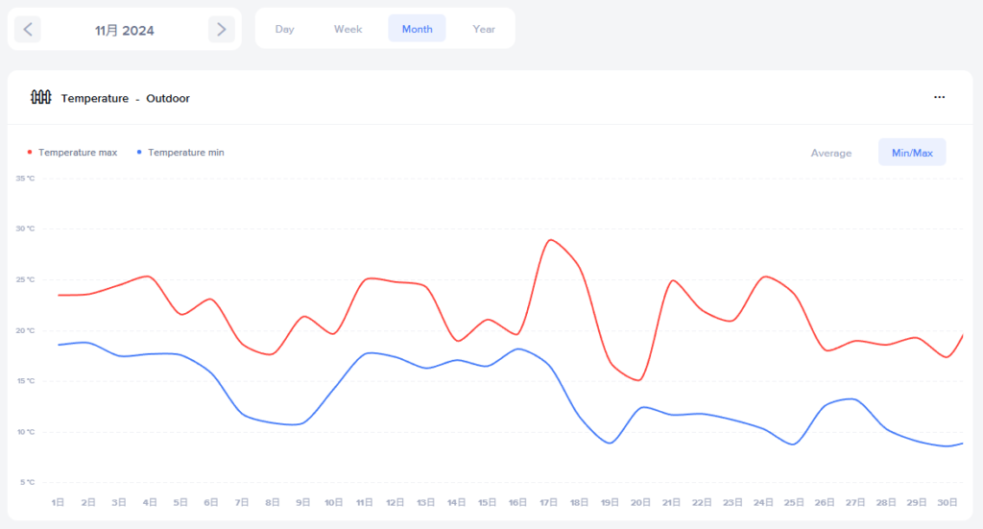This screenshot has height=529, width=983.
Task: Click the Temperature - Outdoor panel title
Action: tap(125, 98)
